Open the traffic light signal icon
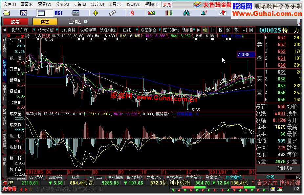Image resolution: width=304 pixels, height=195 pixels. pos(151,13)
